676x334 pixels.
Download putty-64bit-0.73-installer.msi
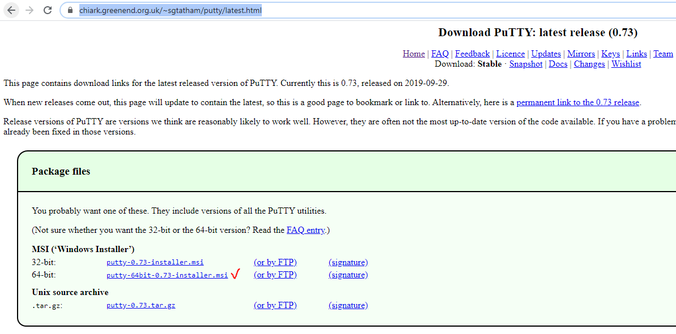(x=167, y=275)
